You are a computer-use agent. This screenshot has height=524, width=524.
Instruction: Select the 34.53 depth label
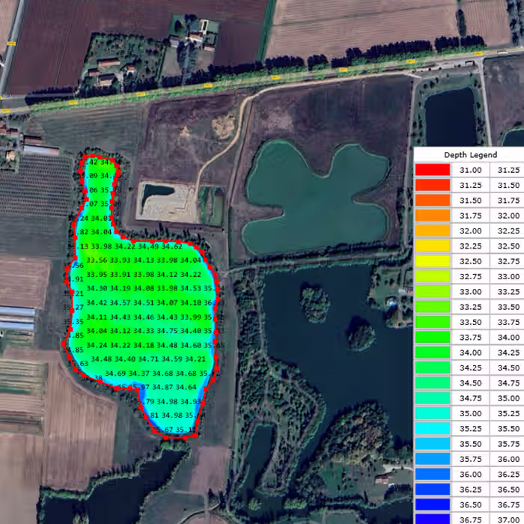coord(191,288)
